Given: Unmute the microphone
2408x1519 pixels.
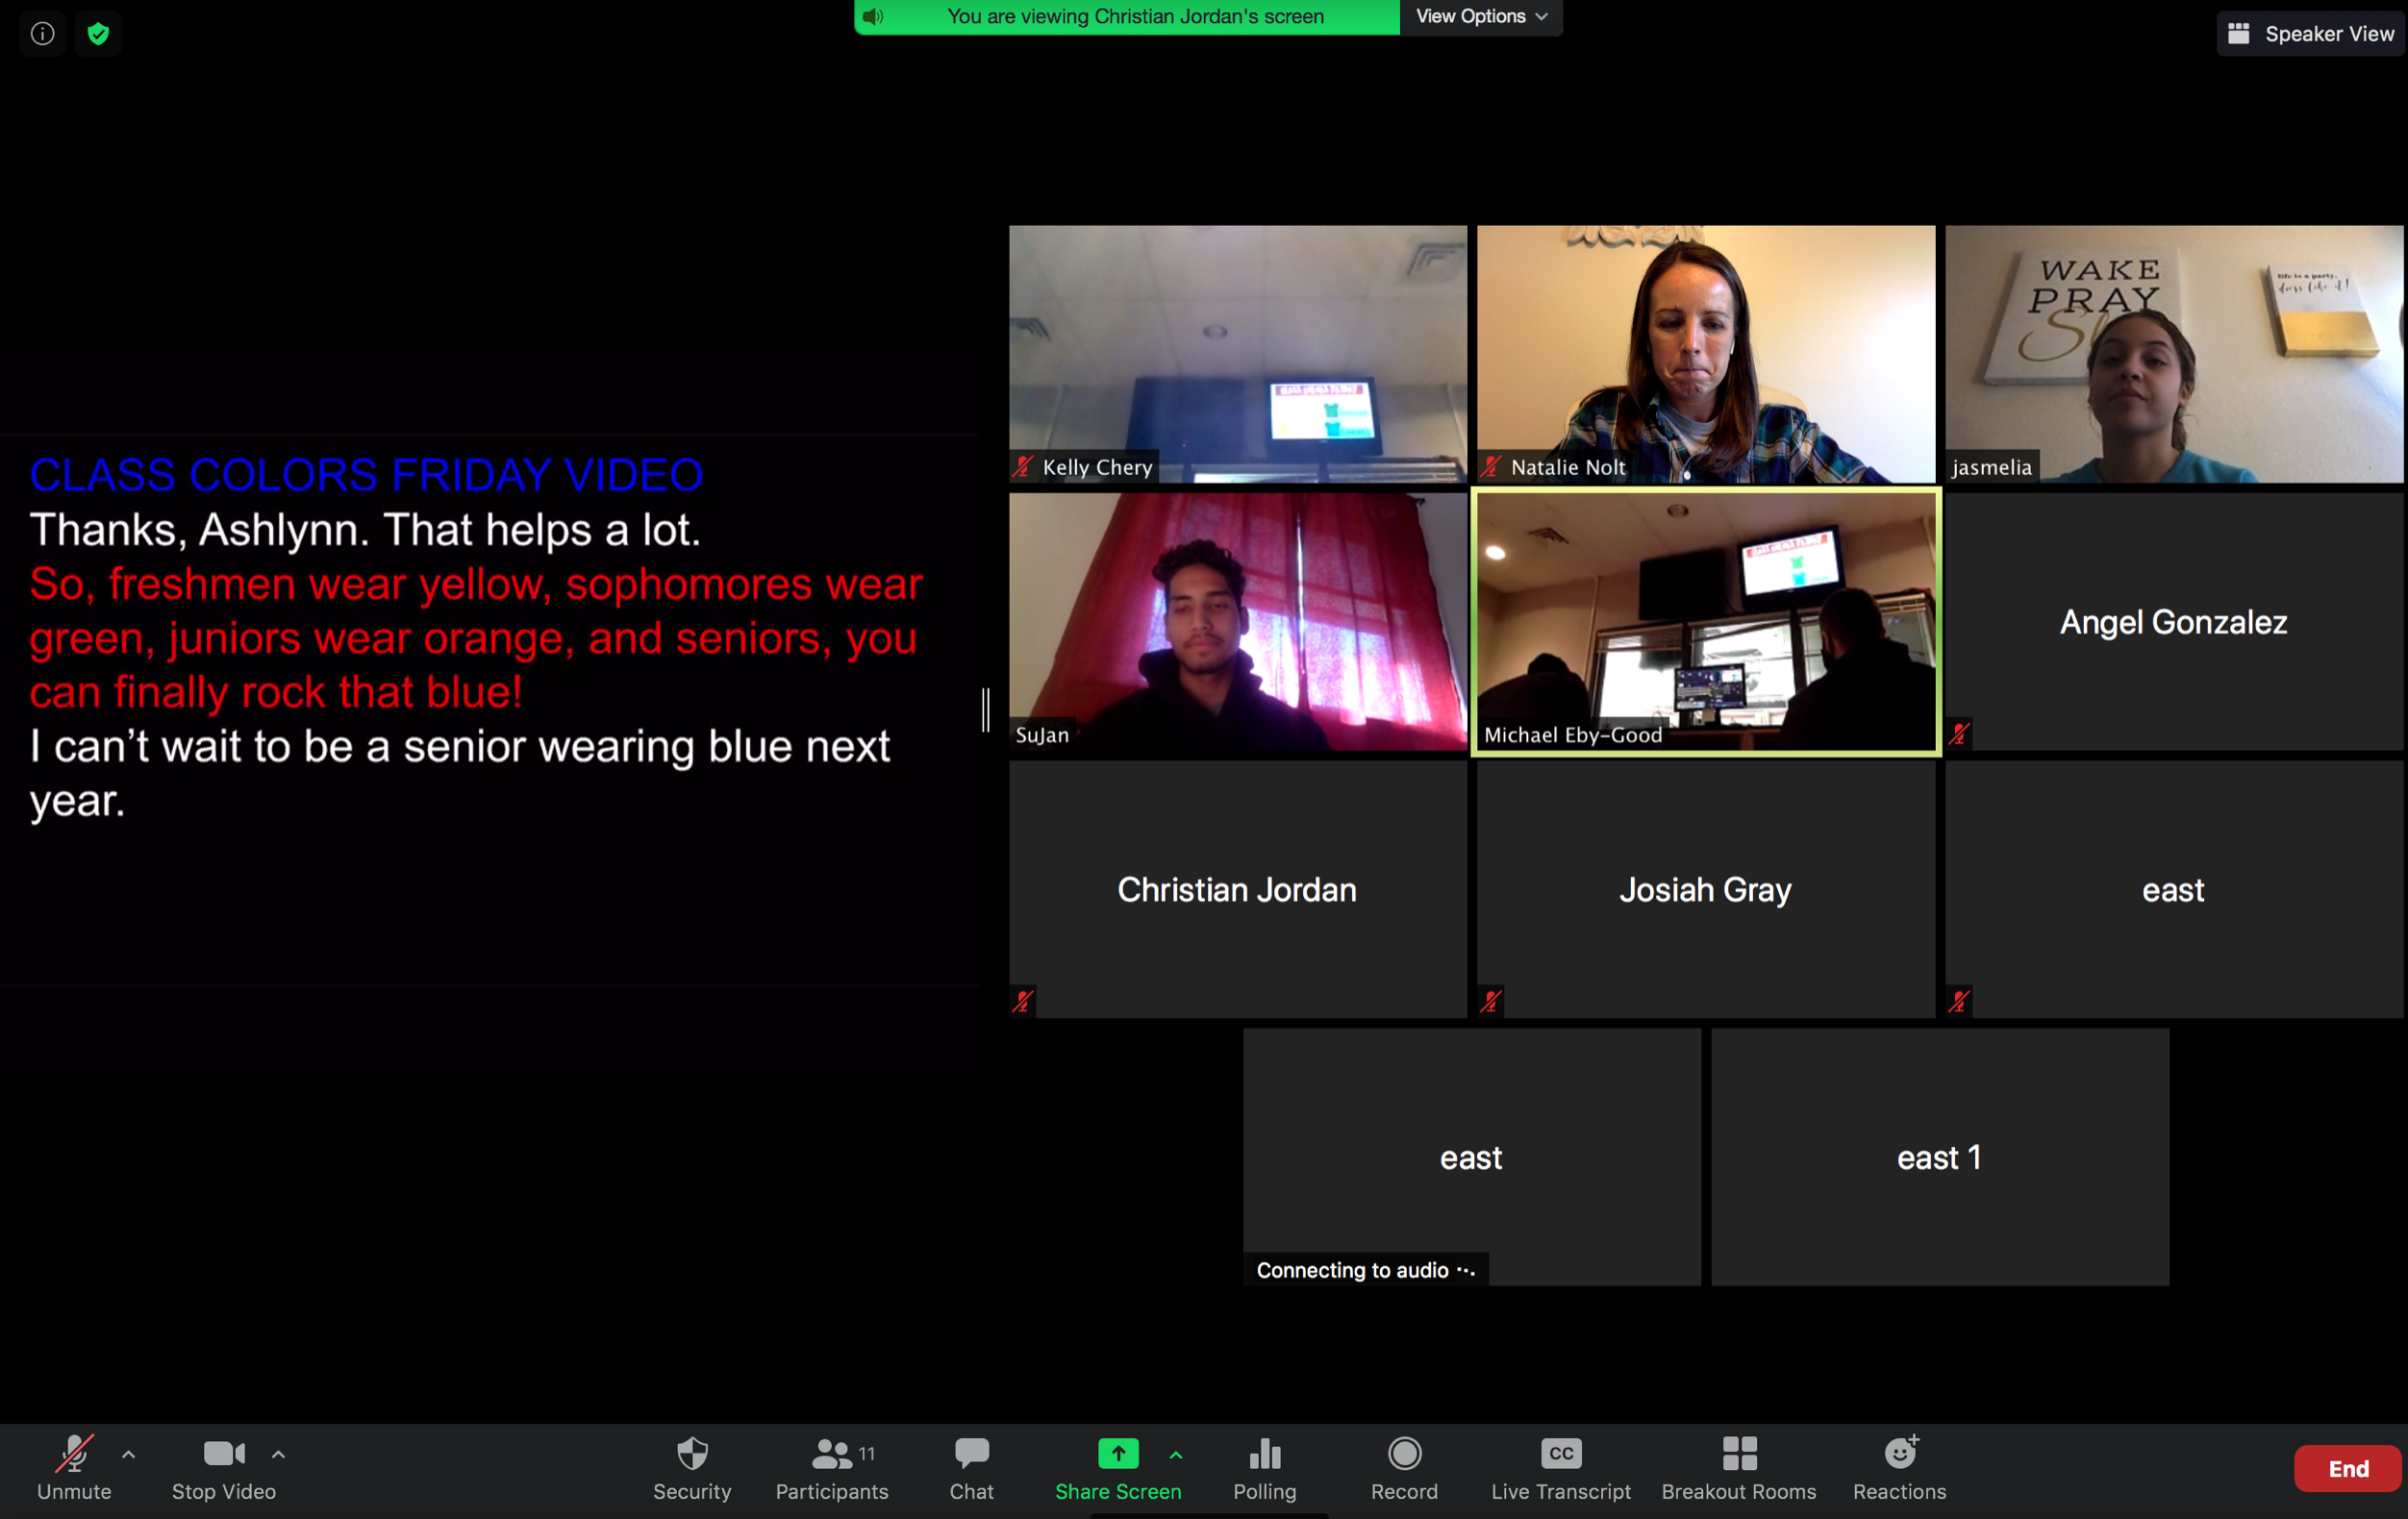Looking at the screenshot, I should pos(74,1467).
